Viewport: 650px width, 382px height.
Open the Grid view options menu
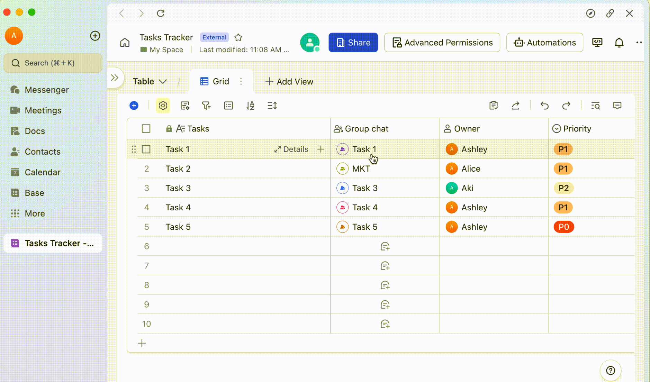click(241, 81)
